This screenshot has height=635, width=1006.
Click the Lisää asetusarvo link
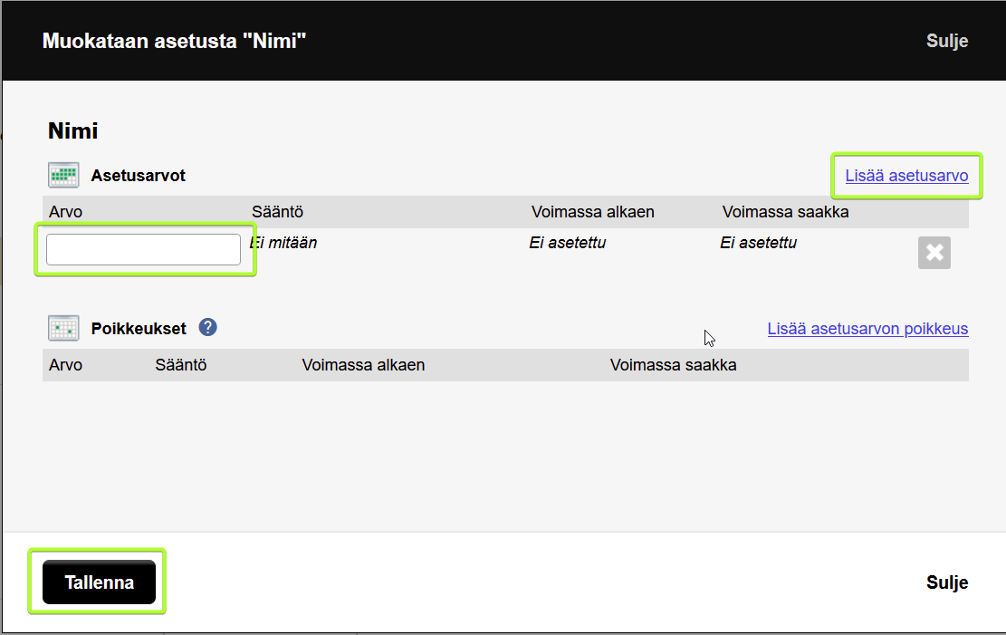[906, 176]
